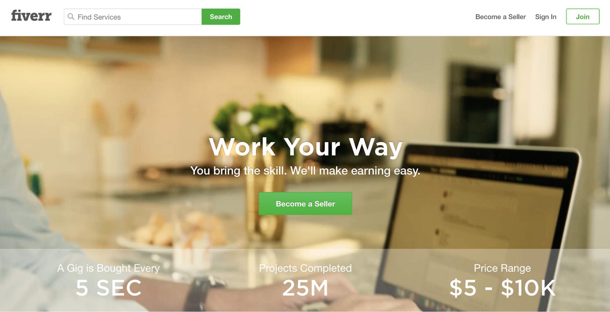Open Become a Seller in the header
The height and width of the screenshot is (312, 610).
pos(500,17)
